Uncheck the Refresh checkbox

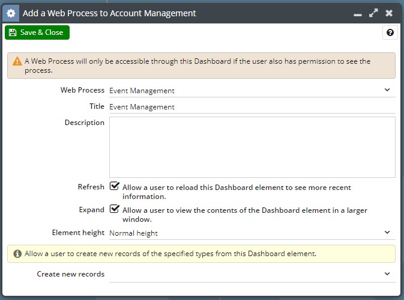pyautogui.click(x=114, y=186)
